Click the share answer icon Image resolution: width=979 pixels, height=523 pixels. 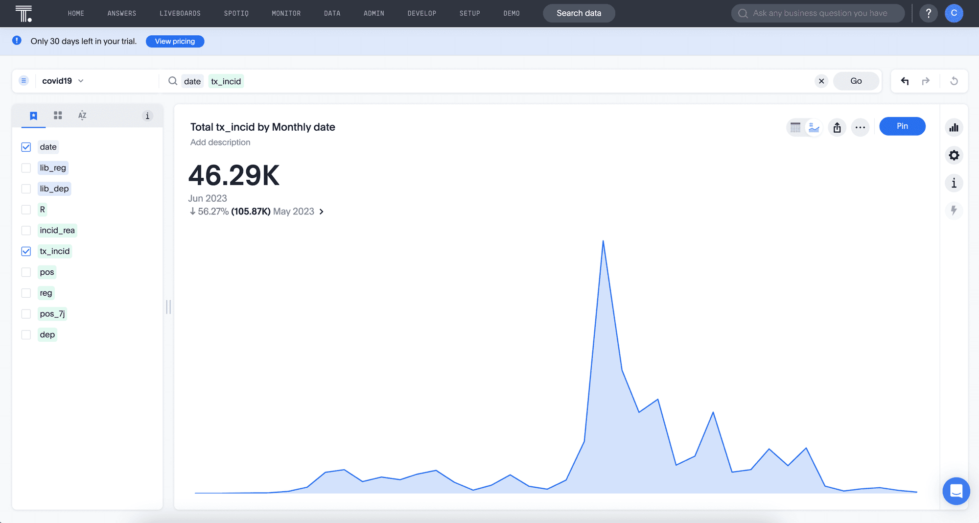click(x=837, y=127)
